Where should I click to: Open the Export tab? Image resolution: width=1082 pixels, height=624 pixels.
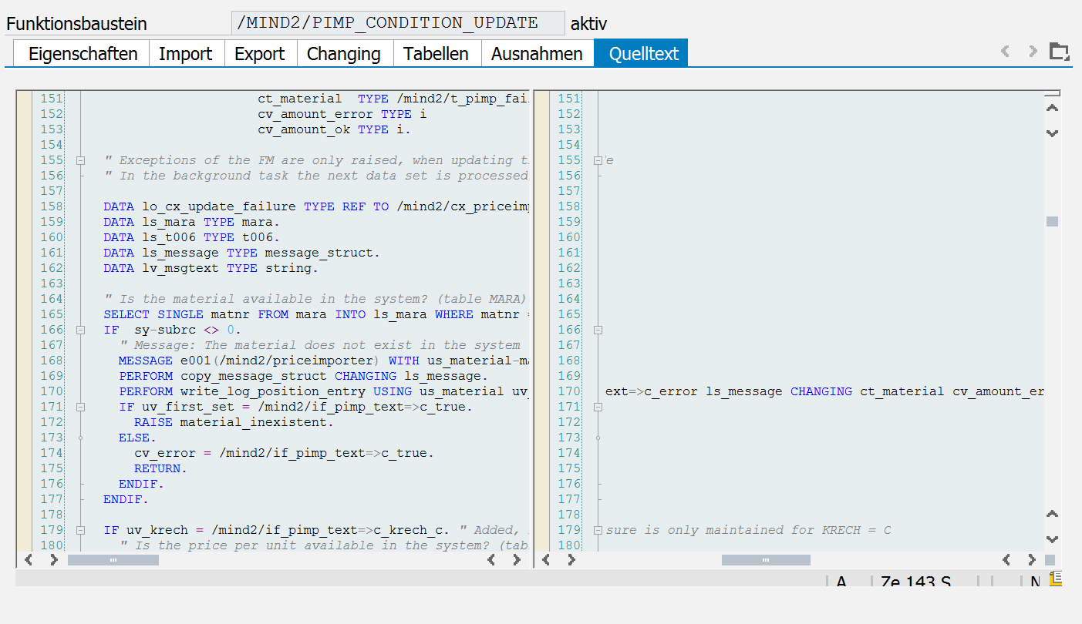[x=260, y=53]
